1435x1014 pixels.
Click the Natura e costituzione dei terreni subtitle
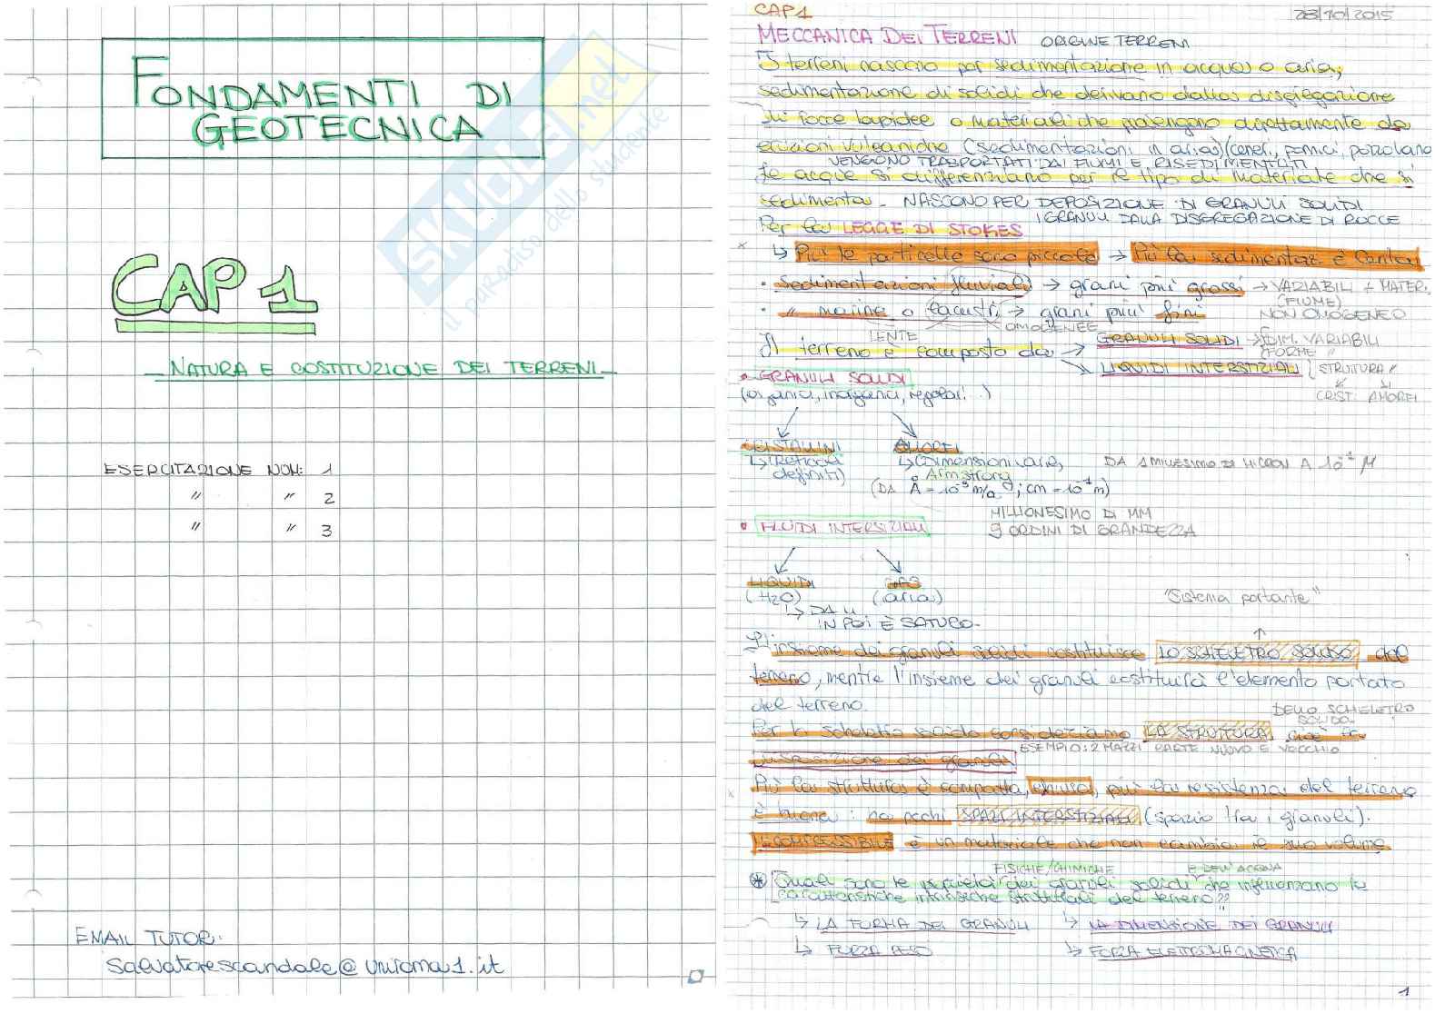(x=379, y=369)
